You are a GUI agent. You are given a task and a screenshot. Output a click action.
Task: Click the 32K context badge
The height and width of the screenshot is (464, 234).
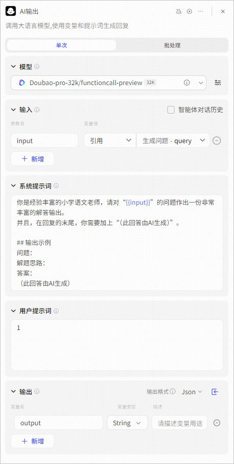tap(151, 83)
